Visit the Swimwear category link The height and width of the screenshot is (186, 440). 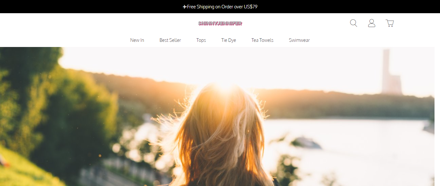pyautogui.click(x=299, y=40)
